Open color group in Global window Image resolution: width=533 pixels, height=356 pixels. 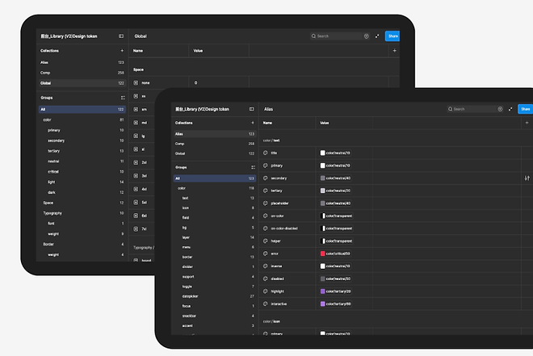(x=82, y=119)
